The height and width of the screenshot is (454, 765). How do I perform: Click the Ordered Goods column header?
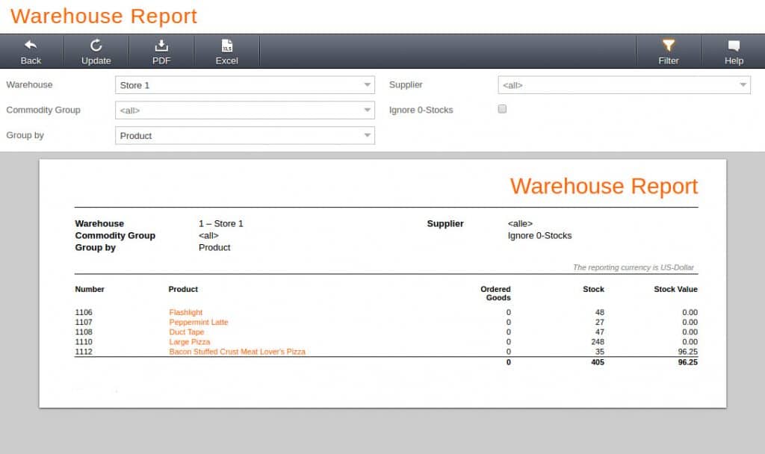coord(495,293)
